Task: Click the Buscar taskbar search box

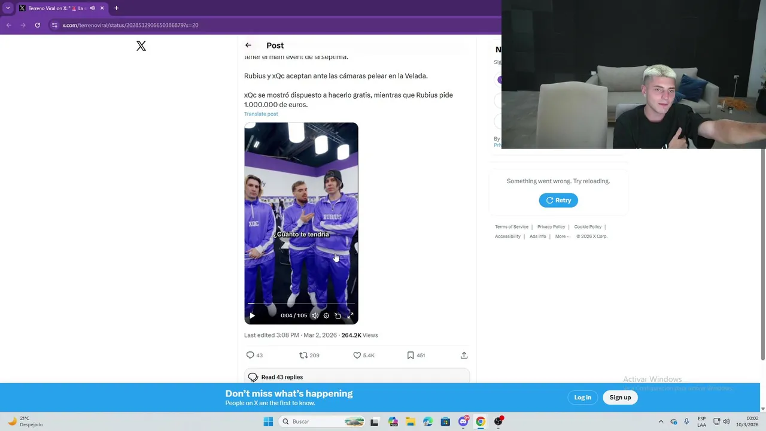Action: pos(322,421)
